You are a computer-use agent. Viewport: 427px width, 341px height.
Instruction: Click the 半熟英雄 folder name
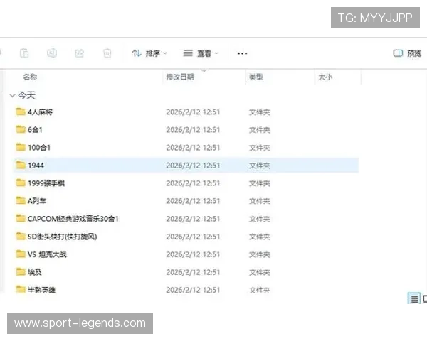pyautogui.click(x=41, y=290)
